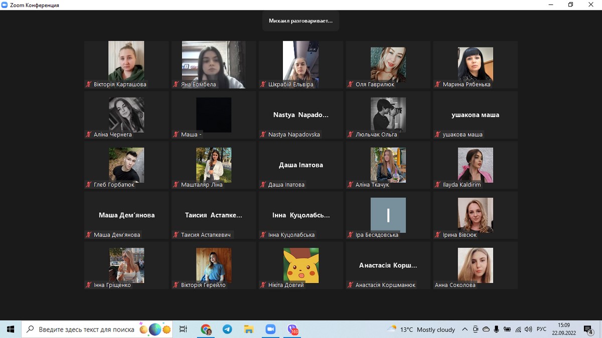This screenshot has height=338, width=602.
Task: Click the Windows search text field
Action: [87, 329]
